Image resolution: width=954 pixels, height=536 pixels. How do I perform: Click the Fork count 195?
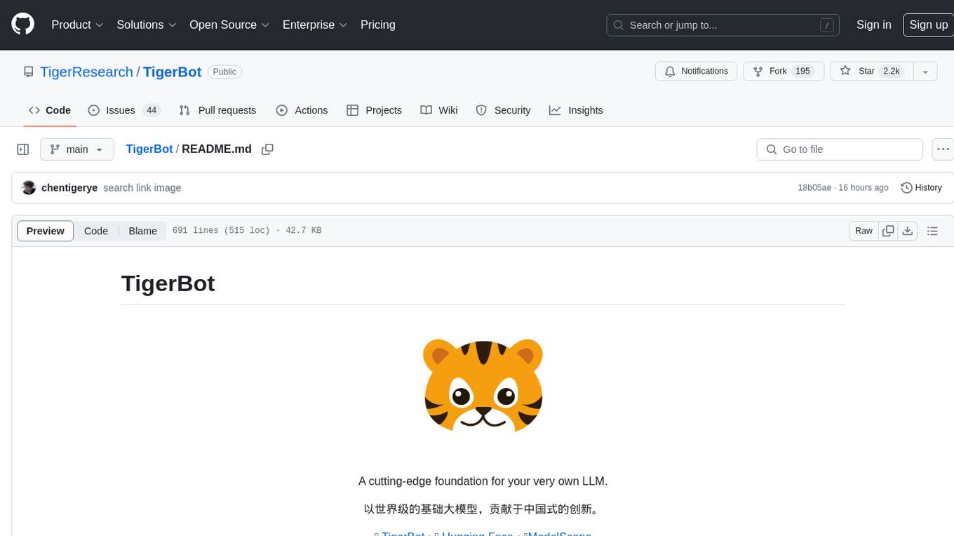click(803, 72)
